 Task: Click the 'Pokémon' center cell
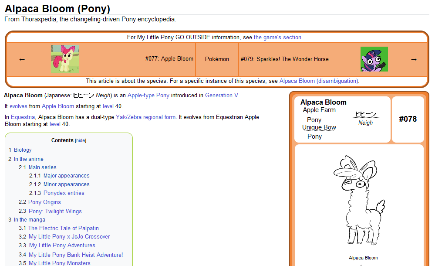click(217, 59)
